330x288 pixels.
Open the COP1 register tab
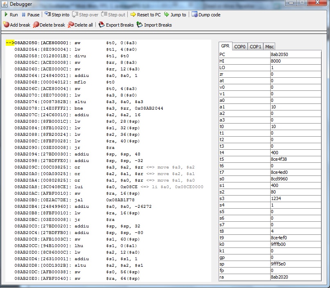[255, 47]
